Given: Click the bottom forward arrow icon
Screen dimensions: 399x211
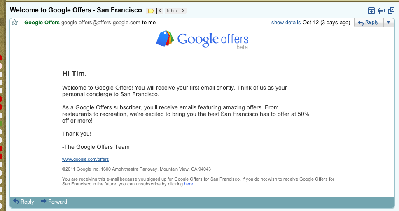Looking at the screenshot, I should [x=43, y=201].
